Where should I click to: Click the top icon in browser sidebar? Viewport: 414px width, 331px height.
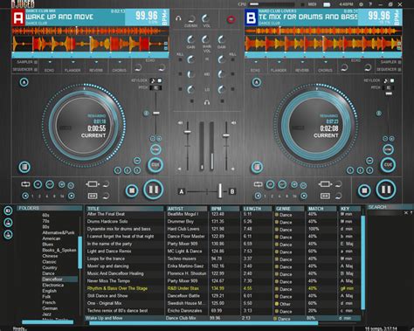tap(8, 210)
